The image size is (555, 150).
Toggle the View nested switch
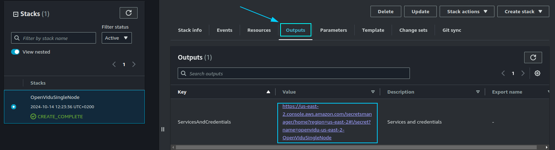coord(15,52)
